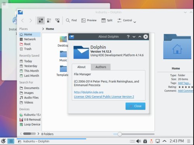Select the Music folder icon
This screenshot has width=194, height=145.
point(63,54)
